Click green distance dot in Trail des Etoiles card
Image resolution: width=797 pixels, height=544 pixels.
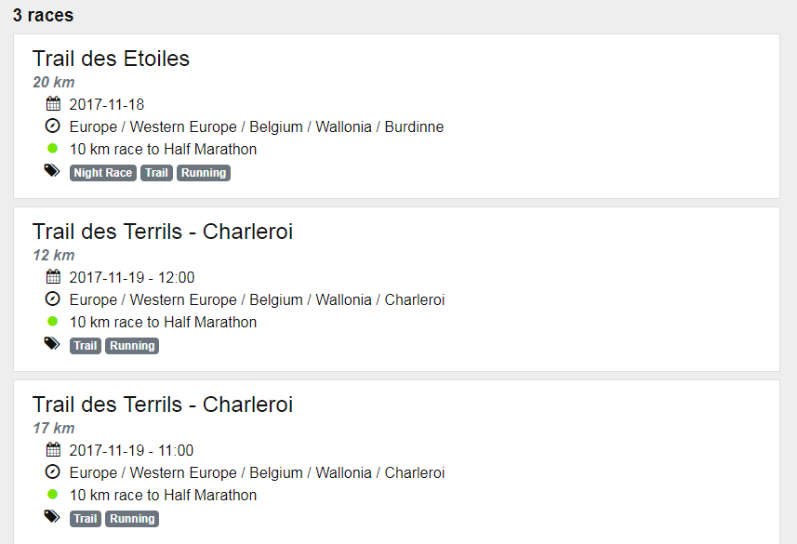[x=53, y=149]
